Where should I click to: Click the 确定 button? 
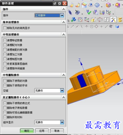coord(27,131)
